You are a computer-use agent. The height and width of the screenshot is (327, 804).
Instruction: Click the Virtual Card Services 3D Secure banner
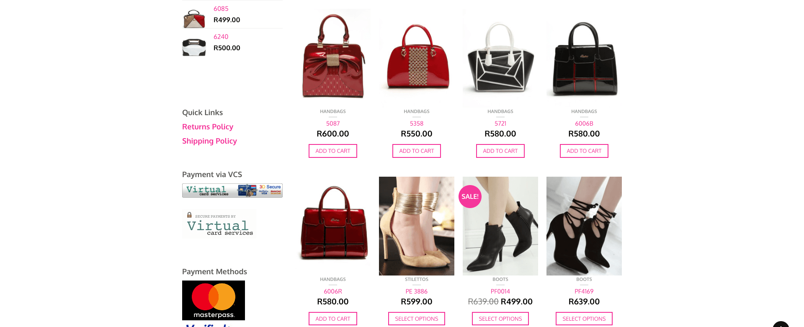pyautogui.click(x=232, y=191)
